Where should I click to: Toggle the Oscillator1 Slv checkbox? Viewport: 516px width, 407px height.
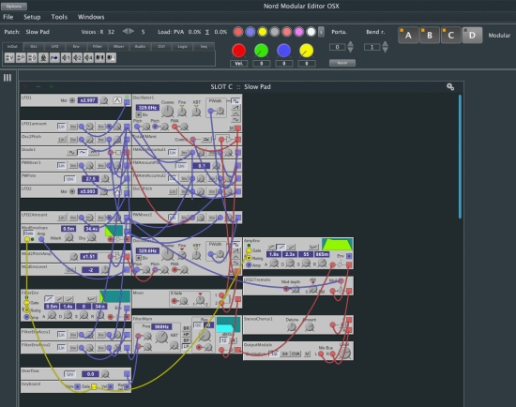click(x=139, y=114)
